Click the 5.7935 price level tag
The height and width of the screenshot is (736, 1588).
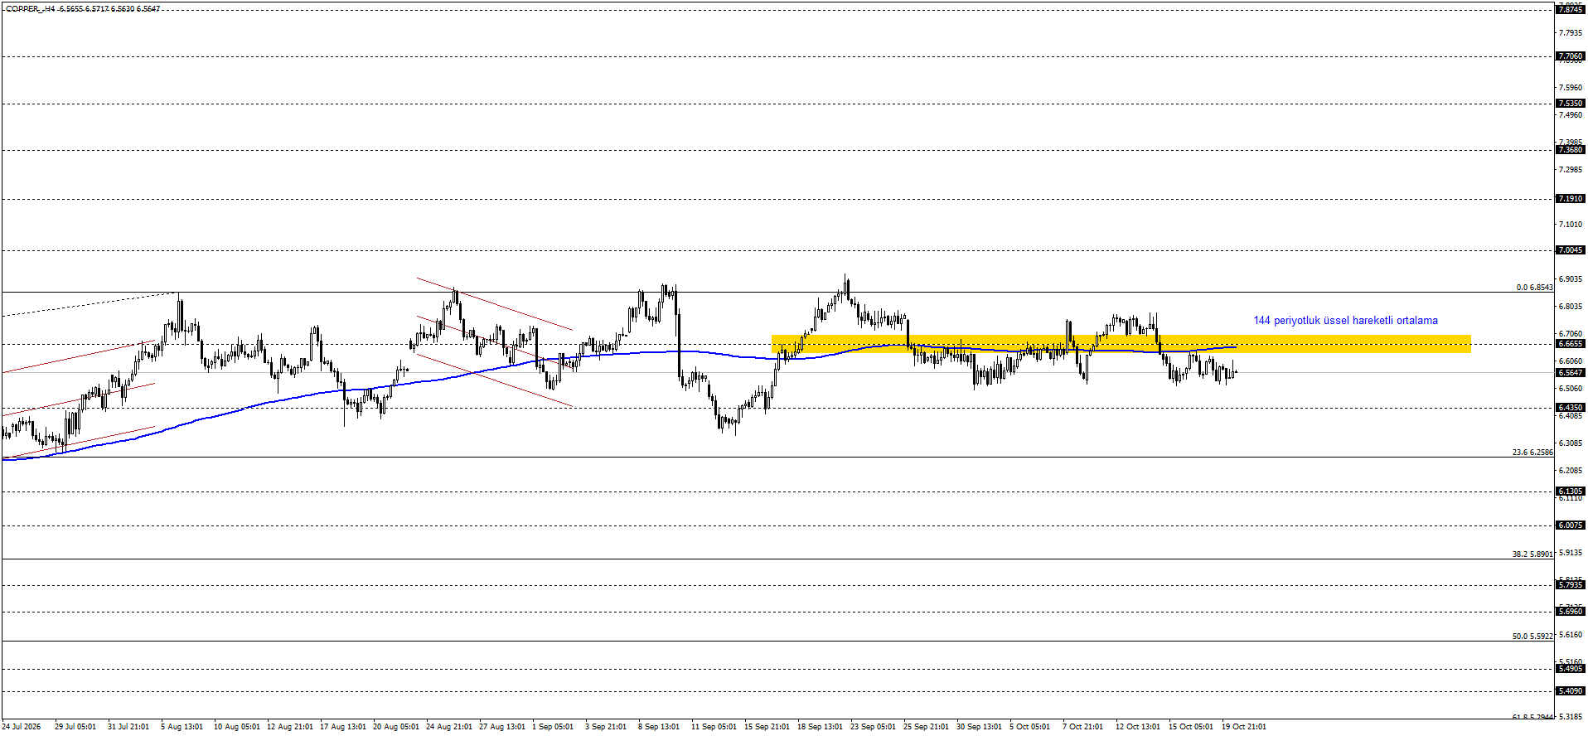[x=1571, y=585]
